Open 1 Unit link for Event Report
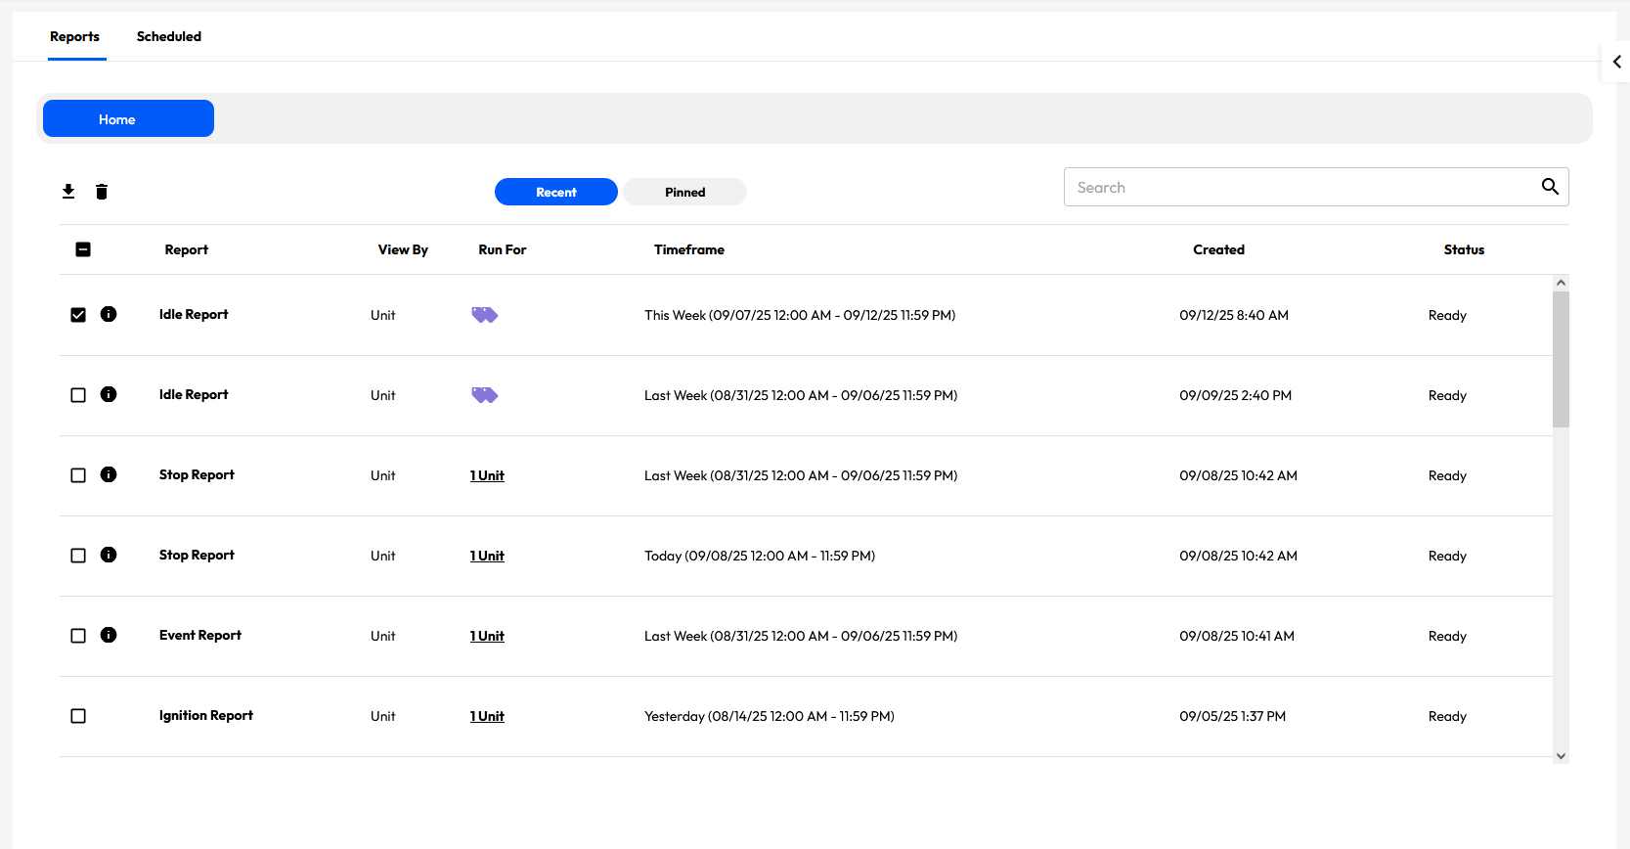Screen dimensions: 1630x849 [487, 636]
